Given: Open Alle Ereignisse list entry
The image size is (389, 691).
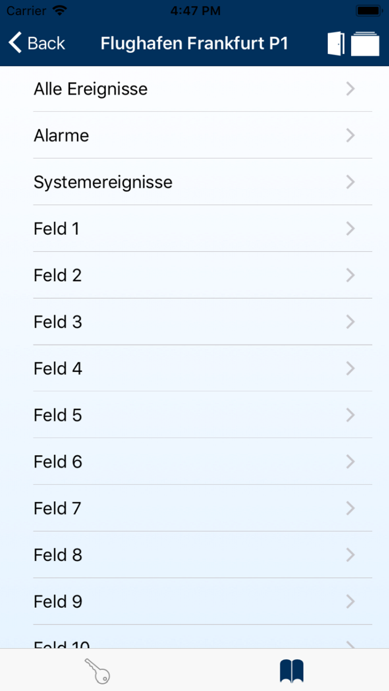Looking at the screenshot, I should click(194, 89).
